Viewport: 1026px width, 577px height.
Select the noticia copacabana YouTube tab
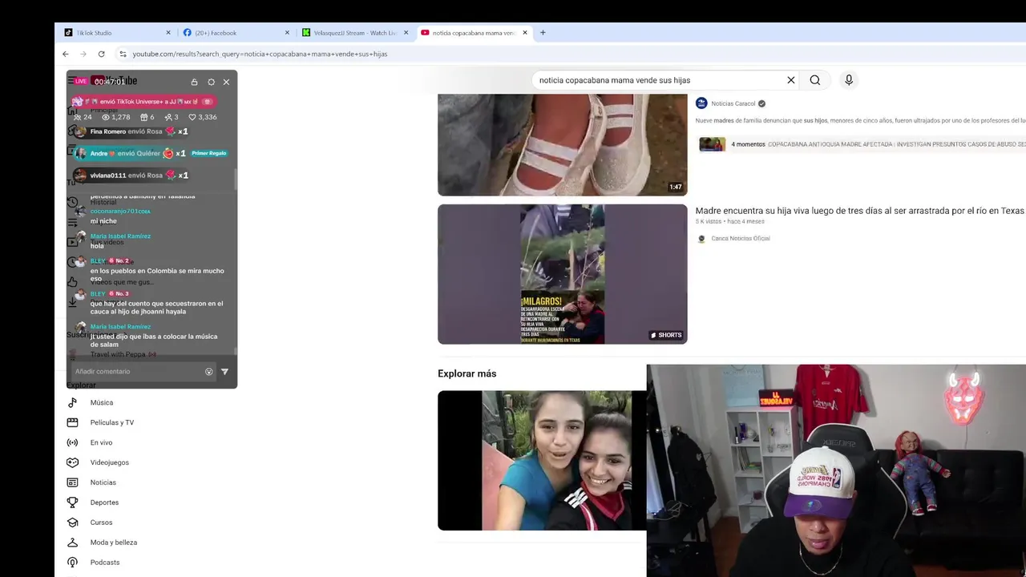[x=475, y=33]
